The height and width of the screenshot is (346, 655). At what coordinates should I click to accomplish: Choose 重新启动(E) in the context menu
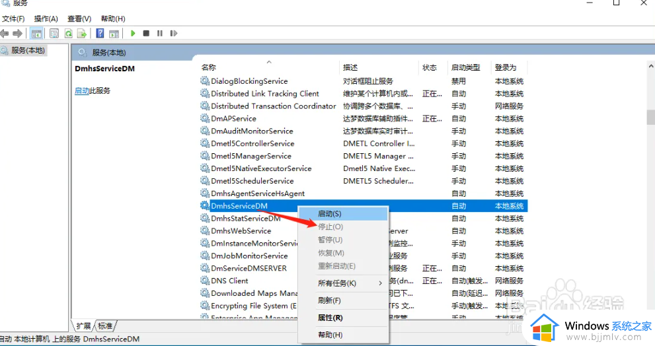pyautogui.click(x=344, y=266)
